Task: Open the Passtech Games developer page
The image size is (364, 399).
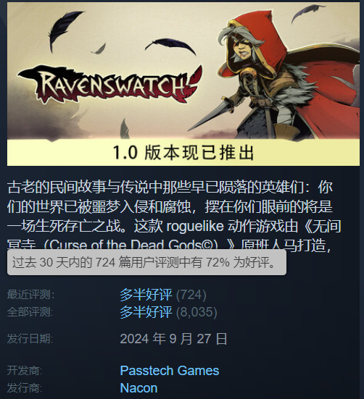Action: [170, 371]
